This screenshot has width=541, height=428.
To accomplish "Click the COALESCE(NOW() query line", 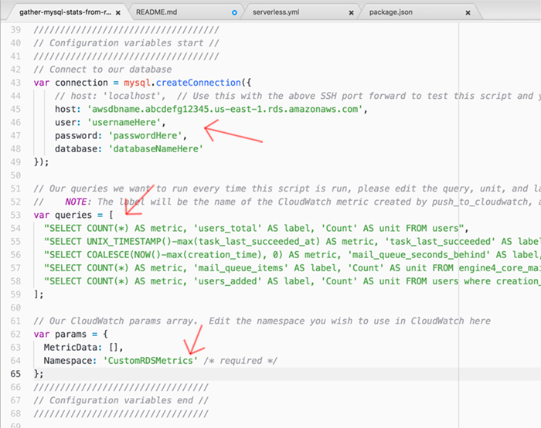I will pos(293,255).
